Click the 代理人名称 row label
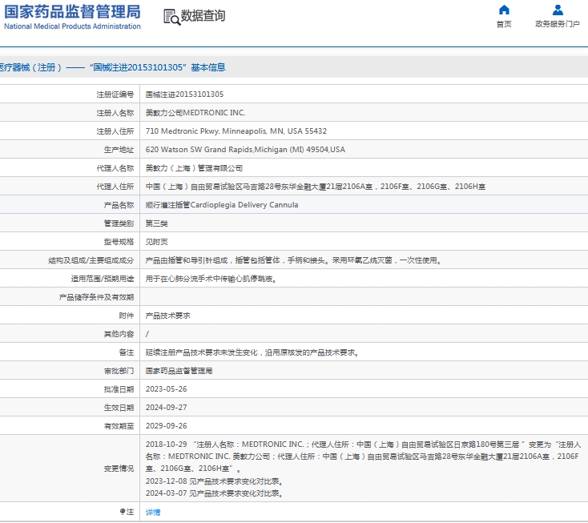 [x=115, y=168]
